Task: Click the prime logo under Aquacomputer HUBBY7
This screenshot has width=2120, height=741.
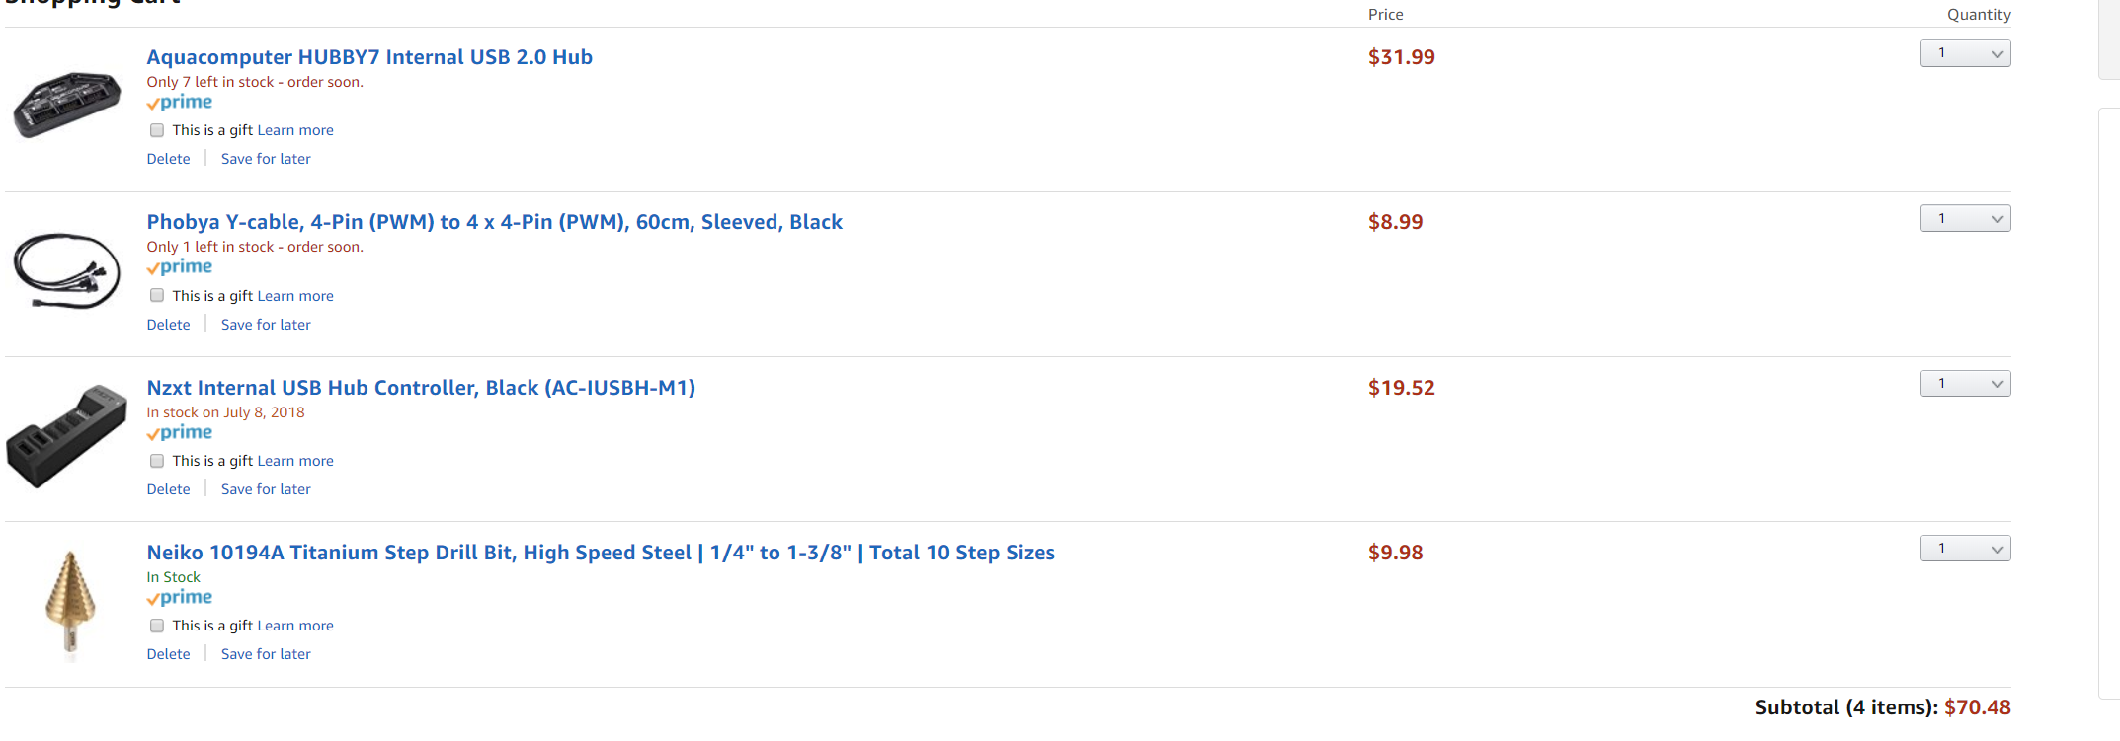Action: click(180, 103)
